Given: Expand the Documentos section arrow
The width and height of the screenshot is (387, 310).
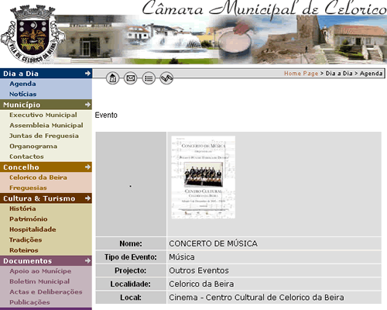Looking at the screenshot, I should [87, 260].
